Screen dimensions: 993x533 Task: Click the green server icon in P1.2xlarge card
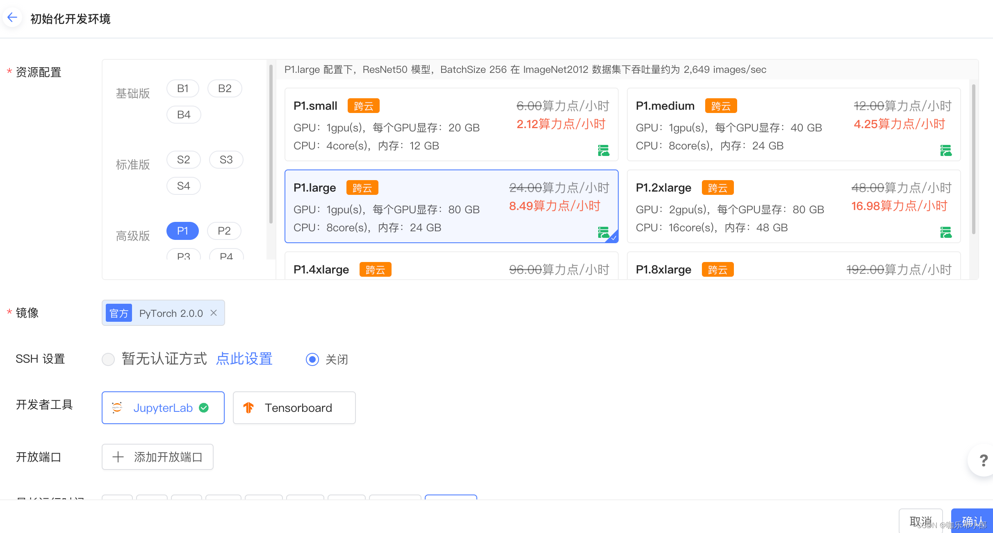pyautogui.click(x=945, y=233)
